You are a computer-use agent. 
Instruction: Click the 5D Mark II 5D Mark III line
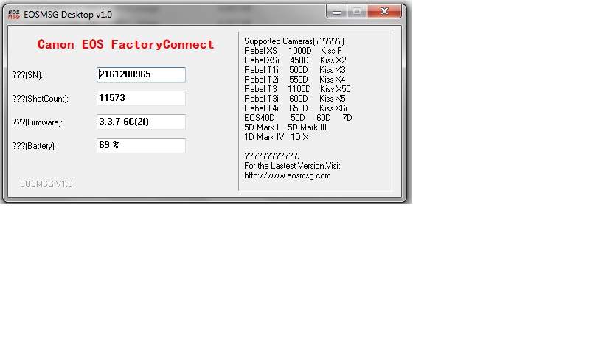285,127
